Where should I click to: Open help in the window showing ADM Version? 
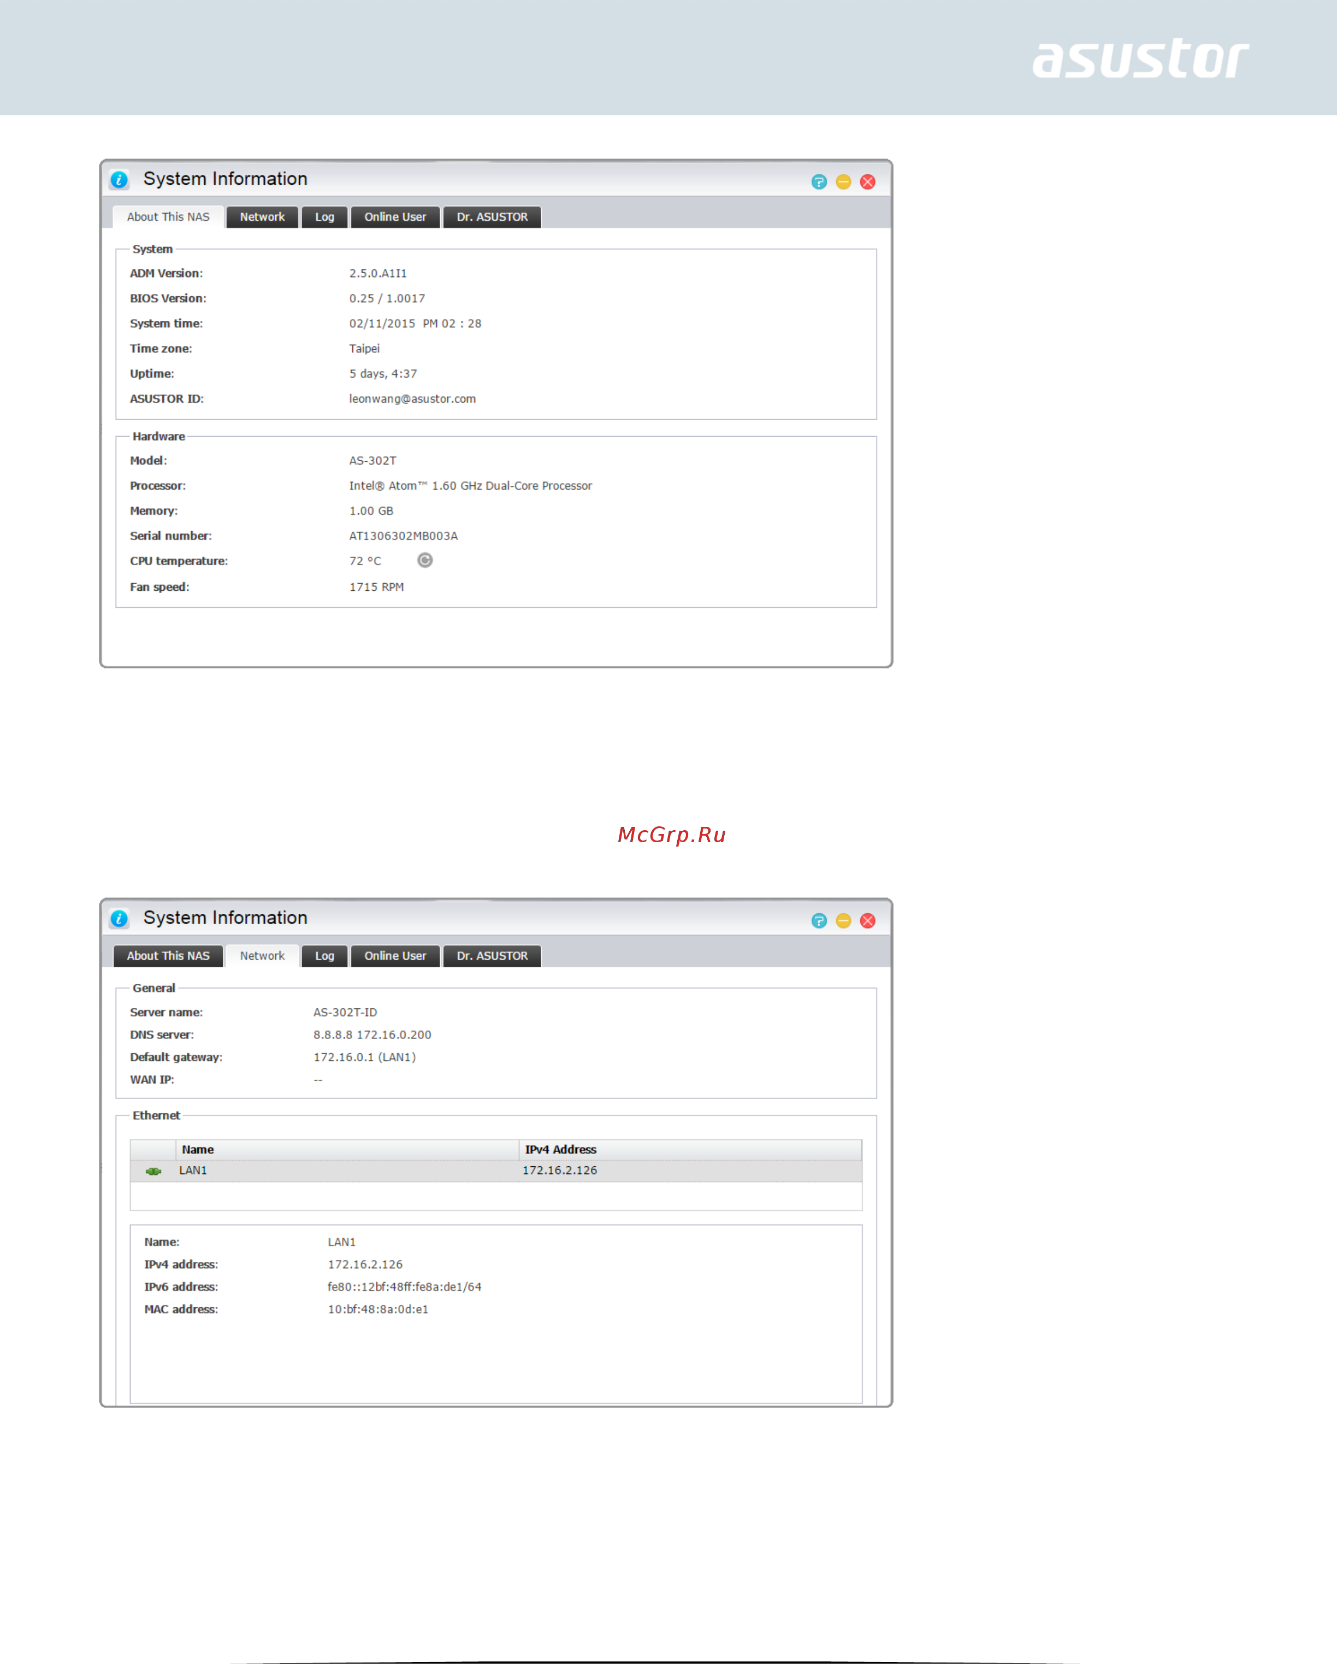pos(819,182)
